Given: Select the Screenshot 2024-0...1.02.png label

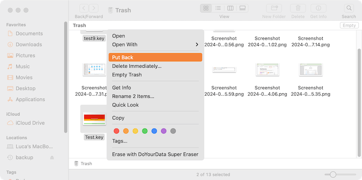Looking at the screenshot, I should click(267, 42).
